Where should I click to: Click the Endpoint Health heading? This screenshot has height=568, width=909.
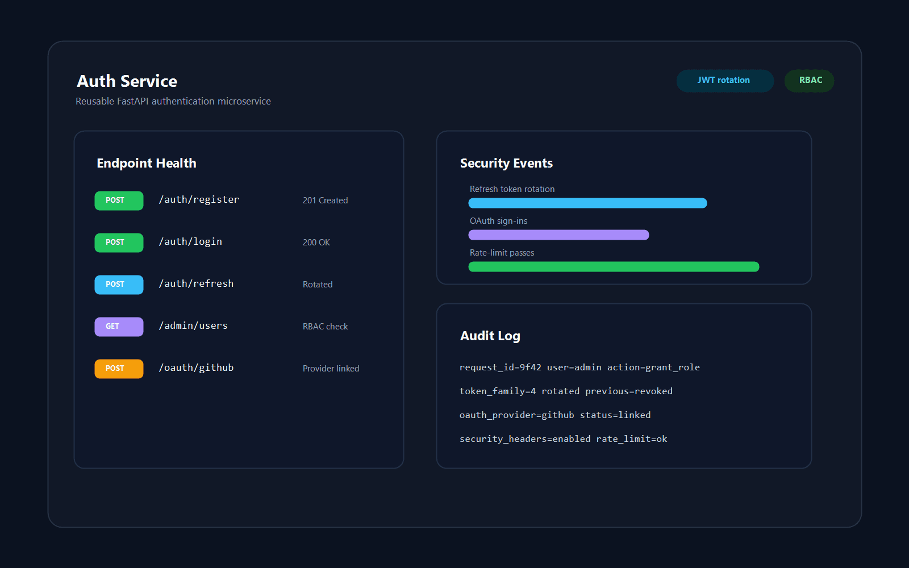pos(147,164)
